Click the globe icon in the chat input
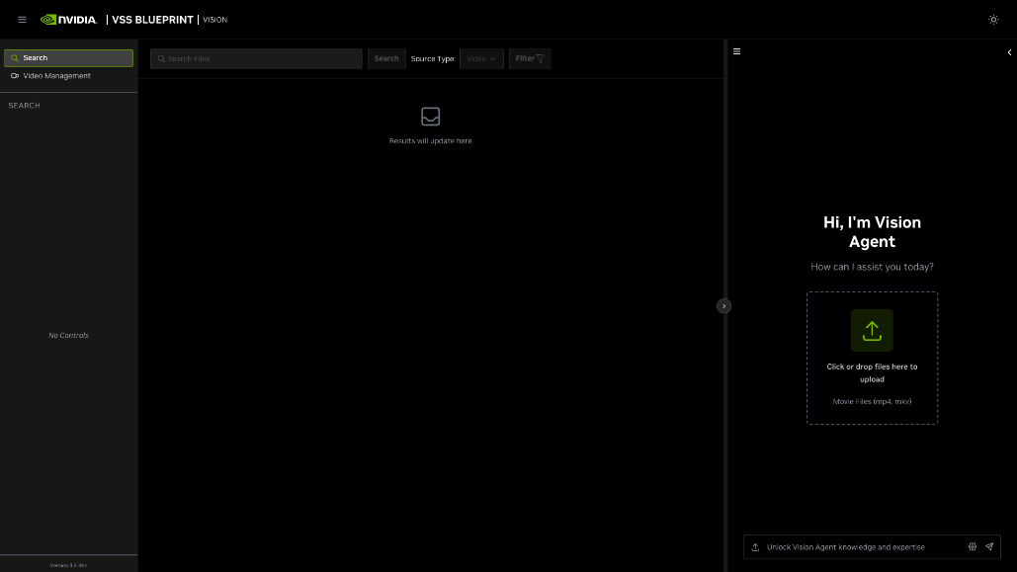 tap(973, 546)
